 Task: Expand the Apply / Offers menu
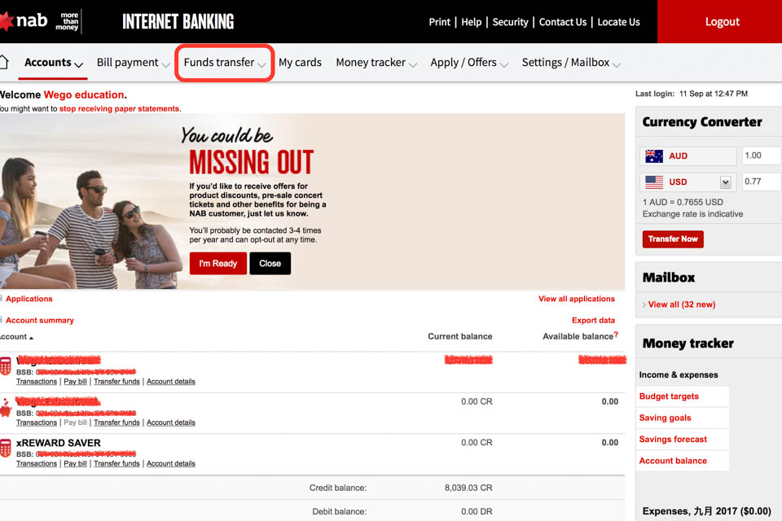click(x=469, y=63)
